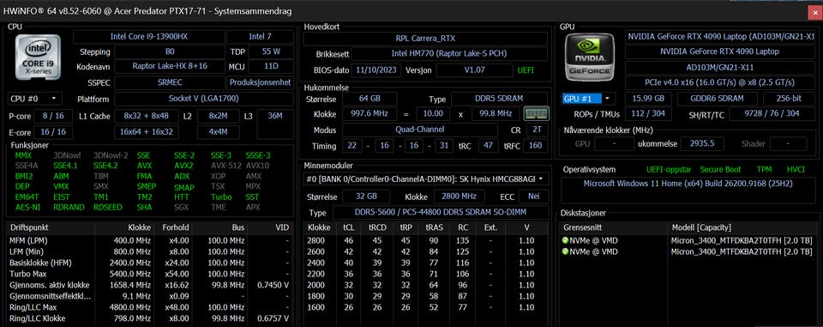Click the TDP 55 W value
This screenshot has height=327, width=823.
271,52
